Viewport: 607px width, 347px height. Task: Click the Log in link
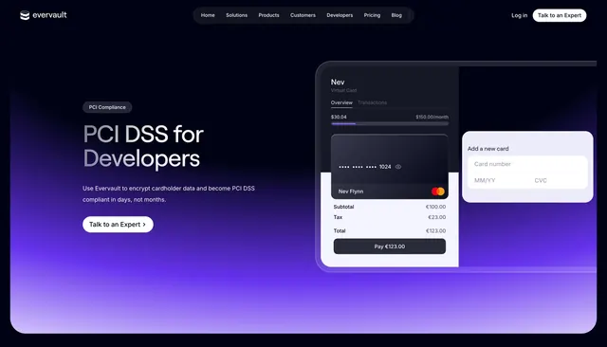[519, 15]
